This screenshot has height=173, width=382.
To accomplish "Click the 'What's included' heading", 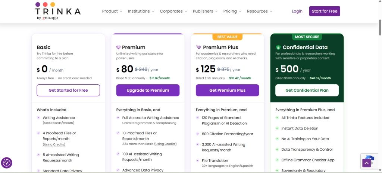I will (51, 110).
